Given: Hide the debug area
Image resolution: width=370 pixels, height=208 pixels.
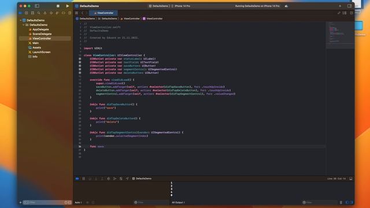Looking at the screenshot, I should pos(351,179).
